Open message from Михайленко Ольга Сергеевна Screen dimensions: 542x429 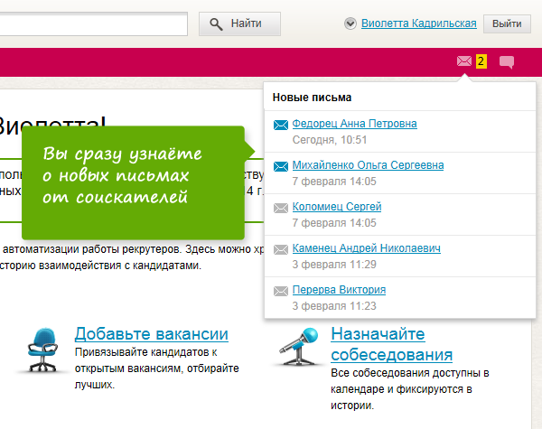click(x=368, y=165)
